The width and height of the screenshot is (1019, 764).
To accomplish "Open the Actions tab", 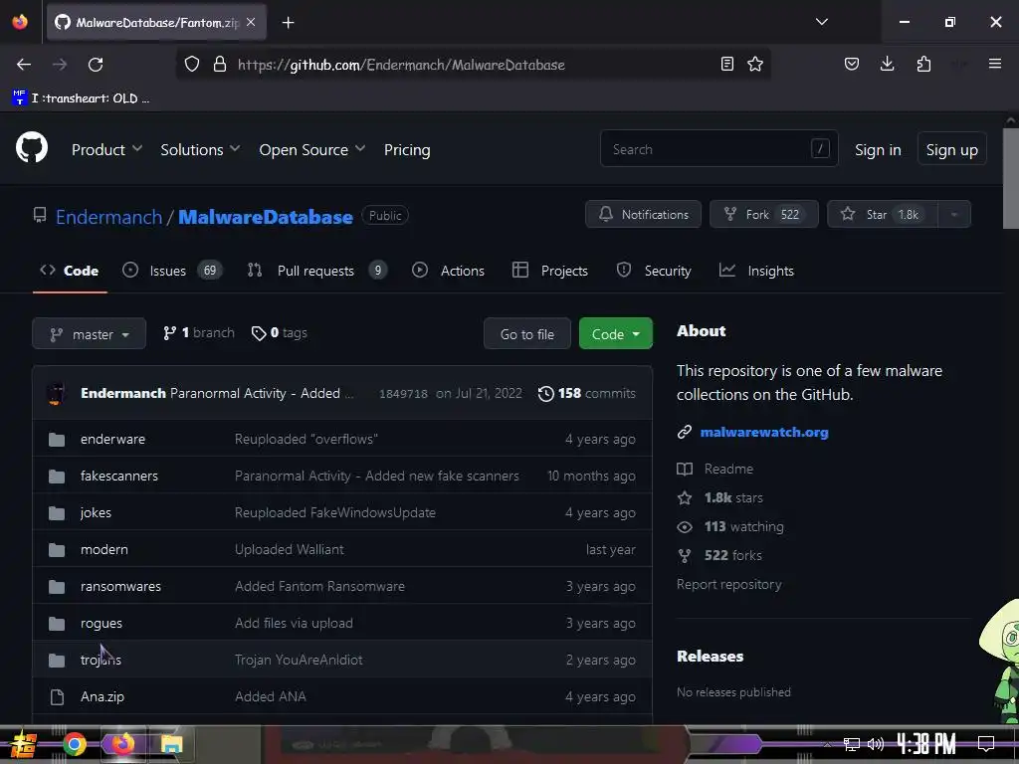I will [449, 271].
